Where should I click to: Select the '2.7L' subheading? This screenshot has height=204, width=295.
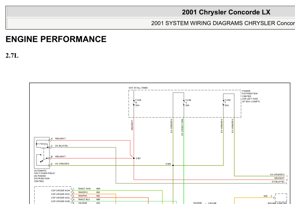coord(12,56)
